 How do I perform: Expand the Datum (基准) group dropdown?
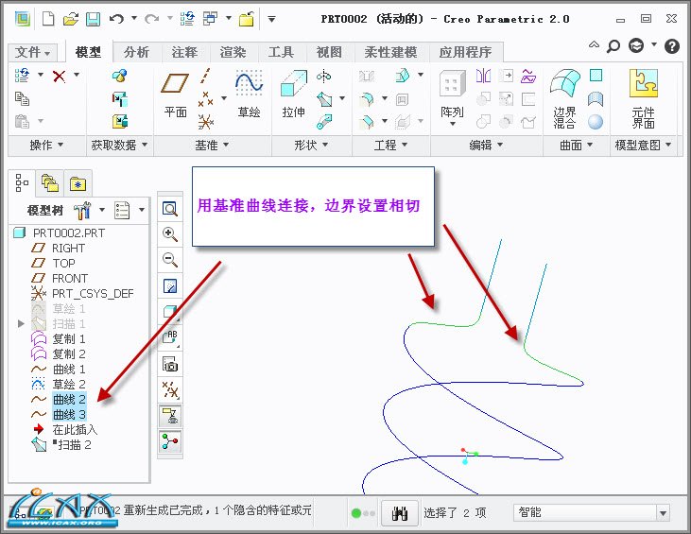tap(212, 145)
